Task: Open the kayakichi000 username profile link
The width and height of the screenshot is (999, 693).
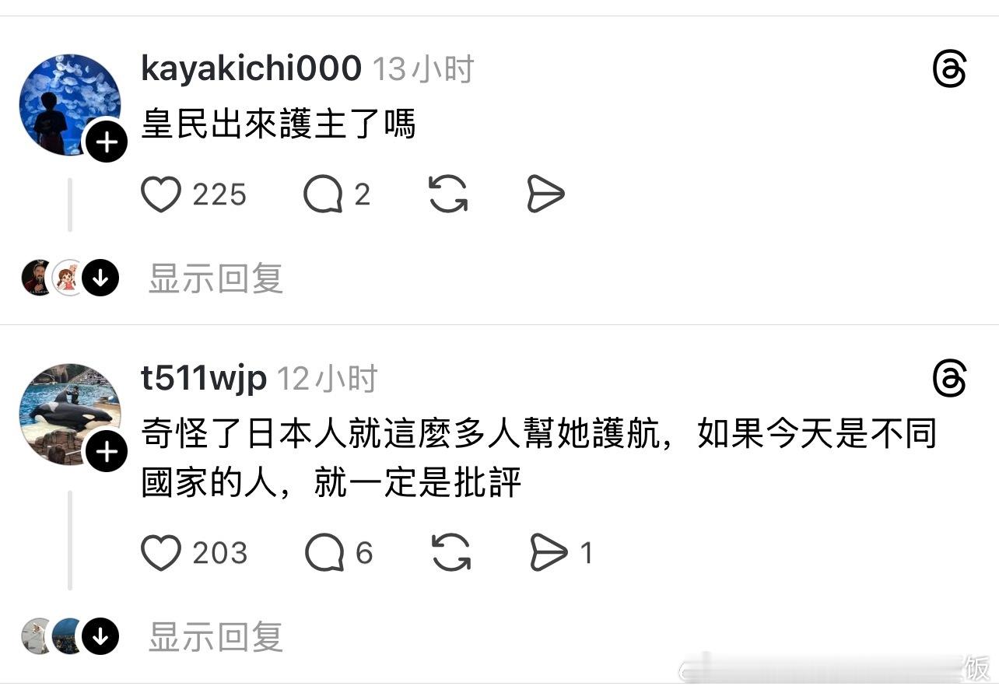Action: pos(251,69)
